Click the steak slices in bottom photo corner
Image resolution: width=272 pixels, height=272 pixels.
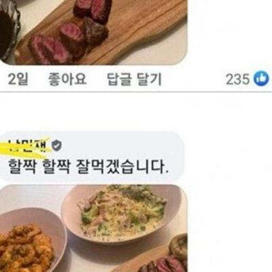pos(162,264)
